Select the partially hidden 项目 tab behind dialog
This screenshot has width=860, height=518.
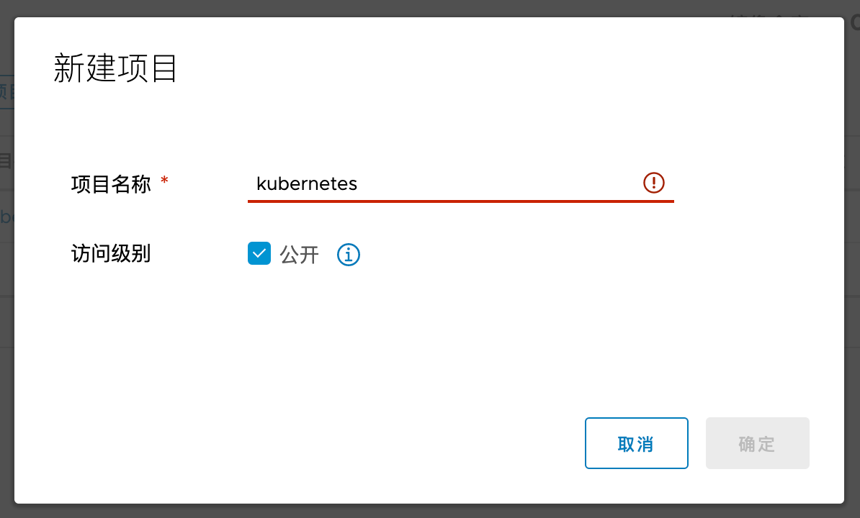click(x=7, y=92)
